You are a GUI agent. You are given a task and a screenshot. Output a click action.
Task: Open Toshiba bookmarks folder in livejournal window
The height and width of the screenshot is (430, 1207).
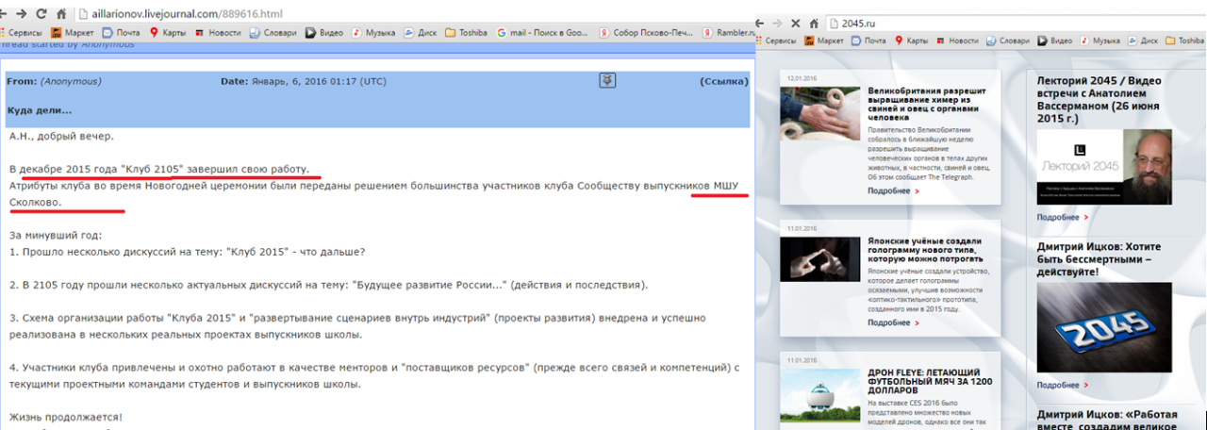coord(466,31)
